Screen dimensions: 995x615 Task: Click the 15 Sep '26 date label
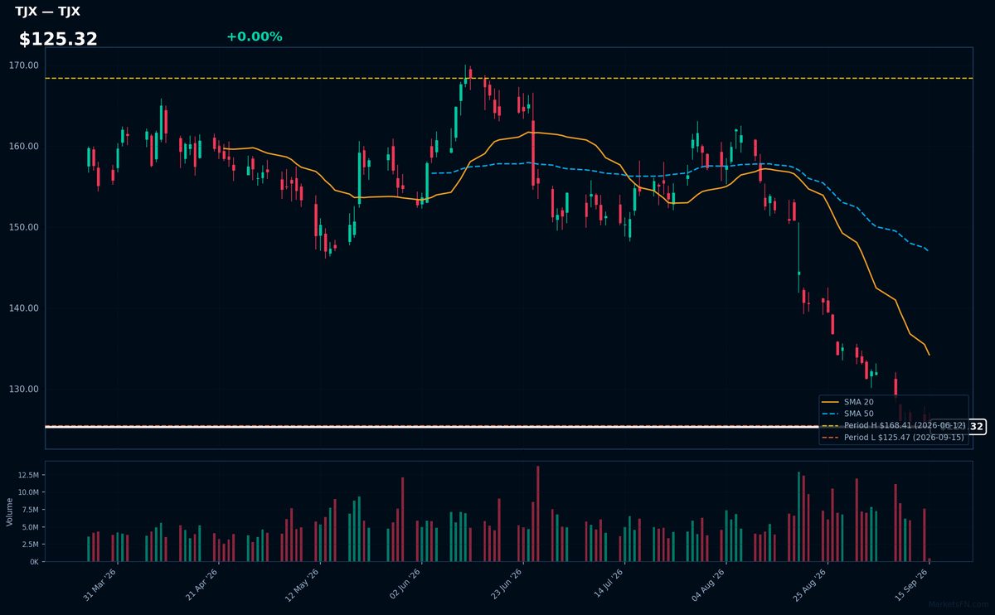click(911, 585)
